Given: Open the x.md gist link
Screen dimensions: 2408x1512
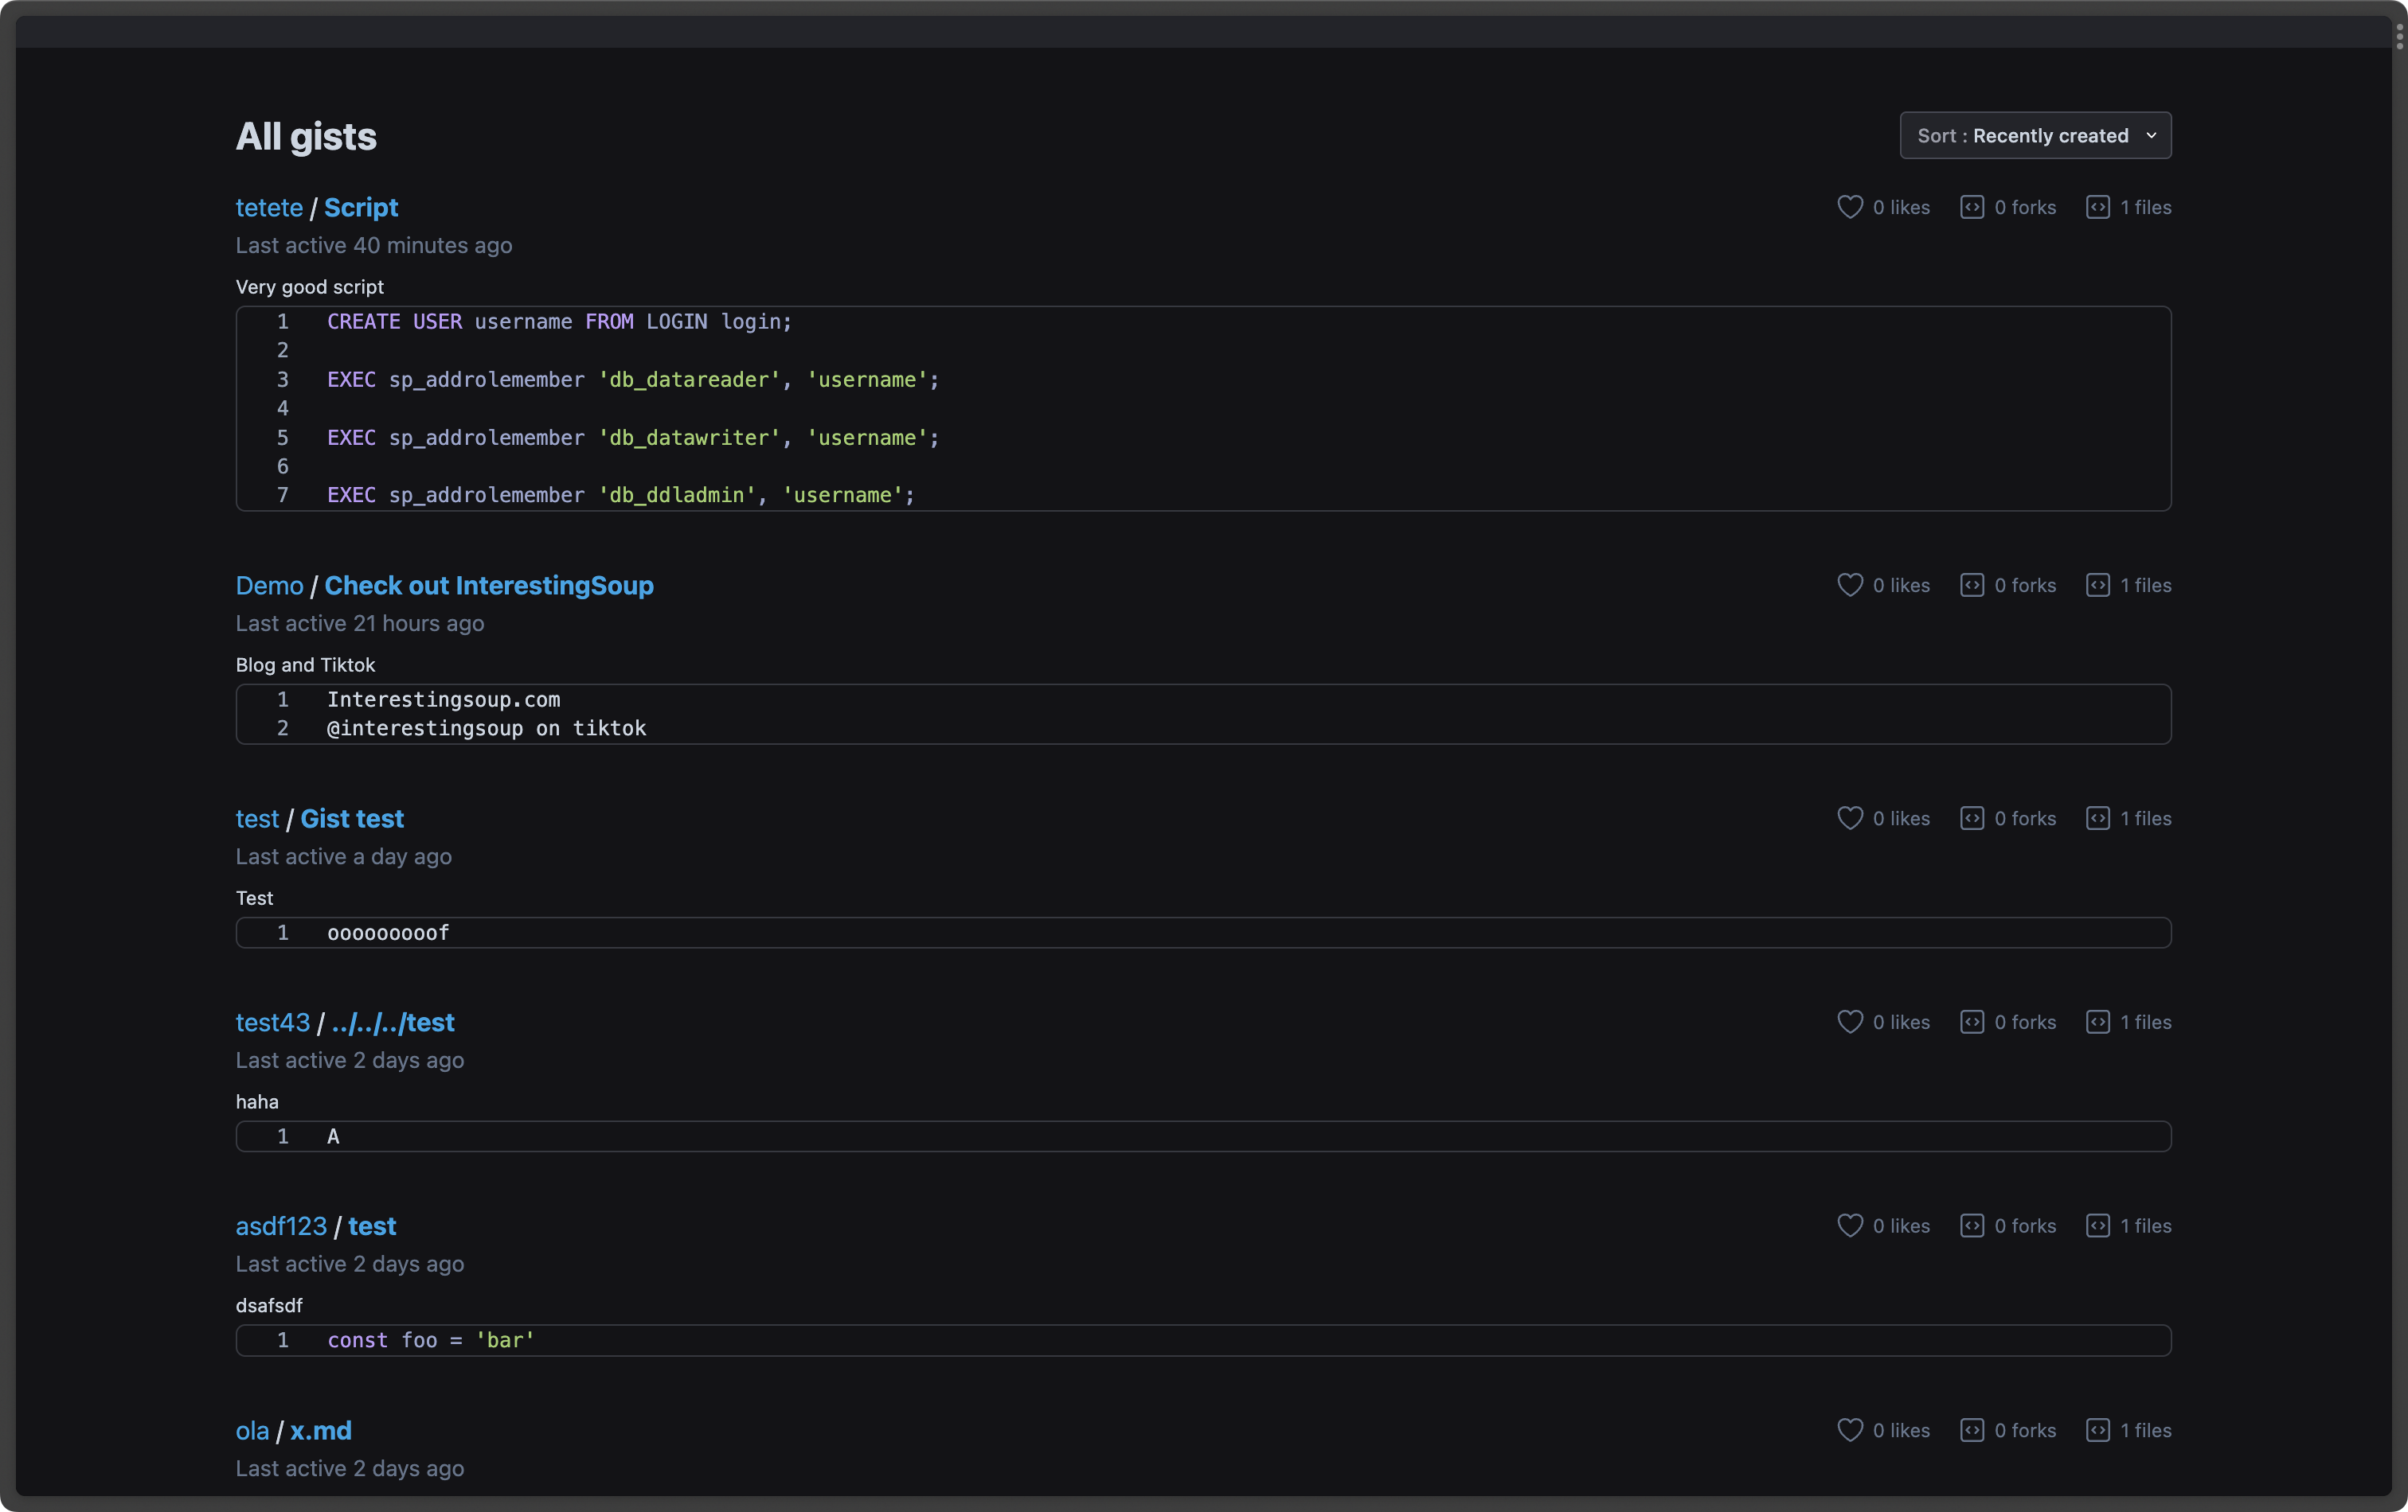Looking at the screenshot, I should pyautogui.click(x=320, y=1429).
